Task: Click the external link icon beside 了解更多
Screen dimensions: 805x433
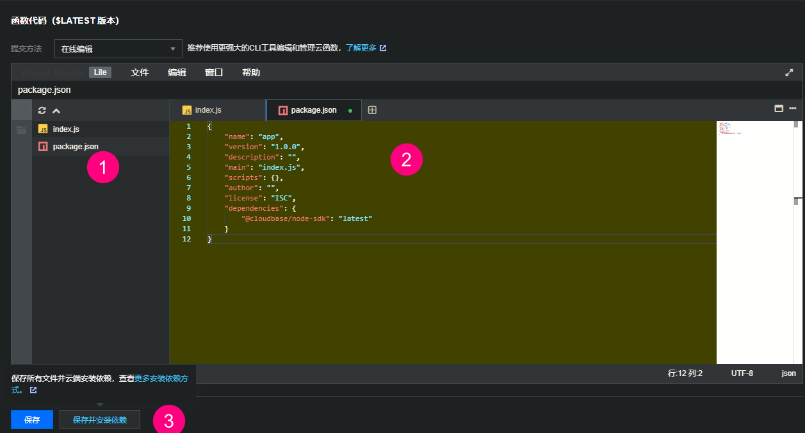Action: click(383, 48)
